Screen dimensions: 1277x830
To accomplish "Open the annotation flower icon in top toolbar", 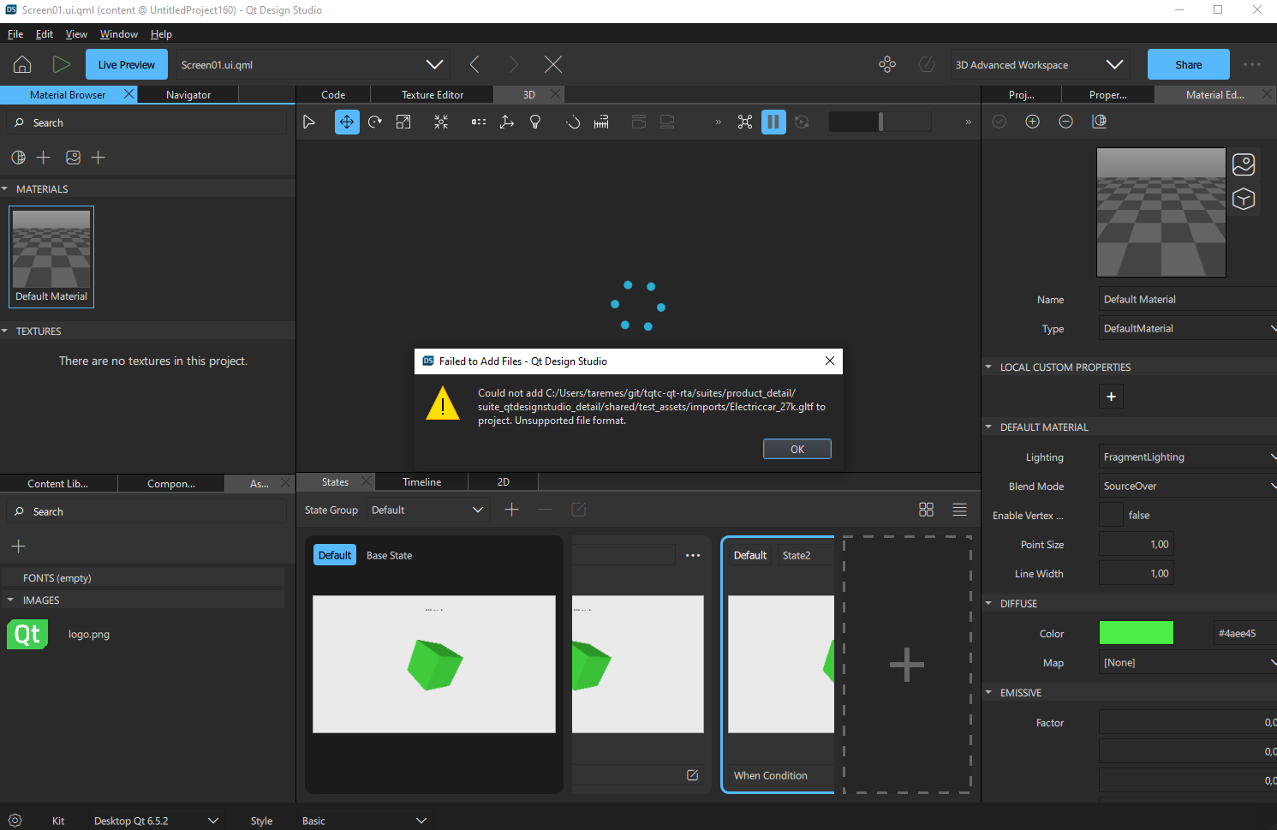I will [887, 64].
